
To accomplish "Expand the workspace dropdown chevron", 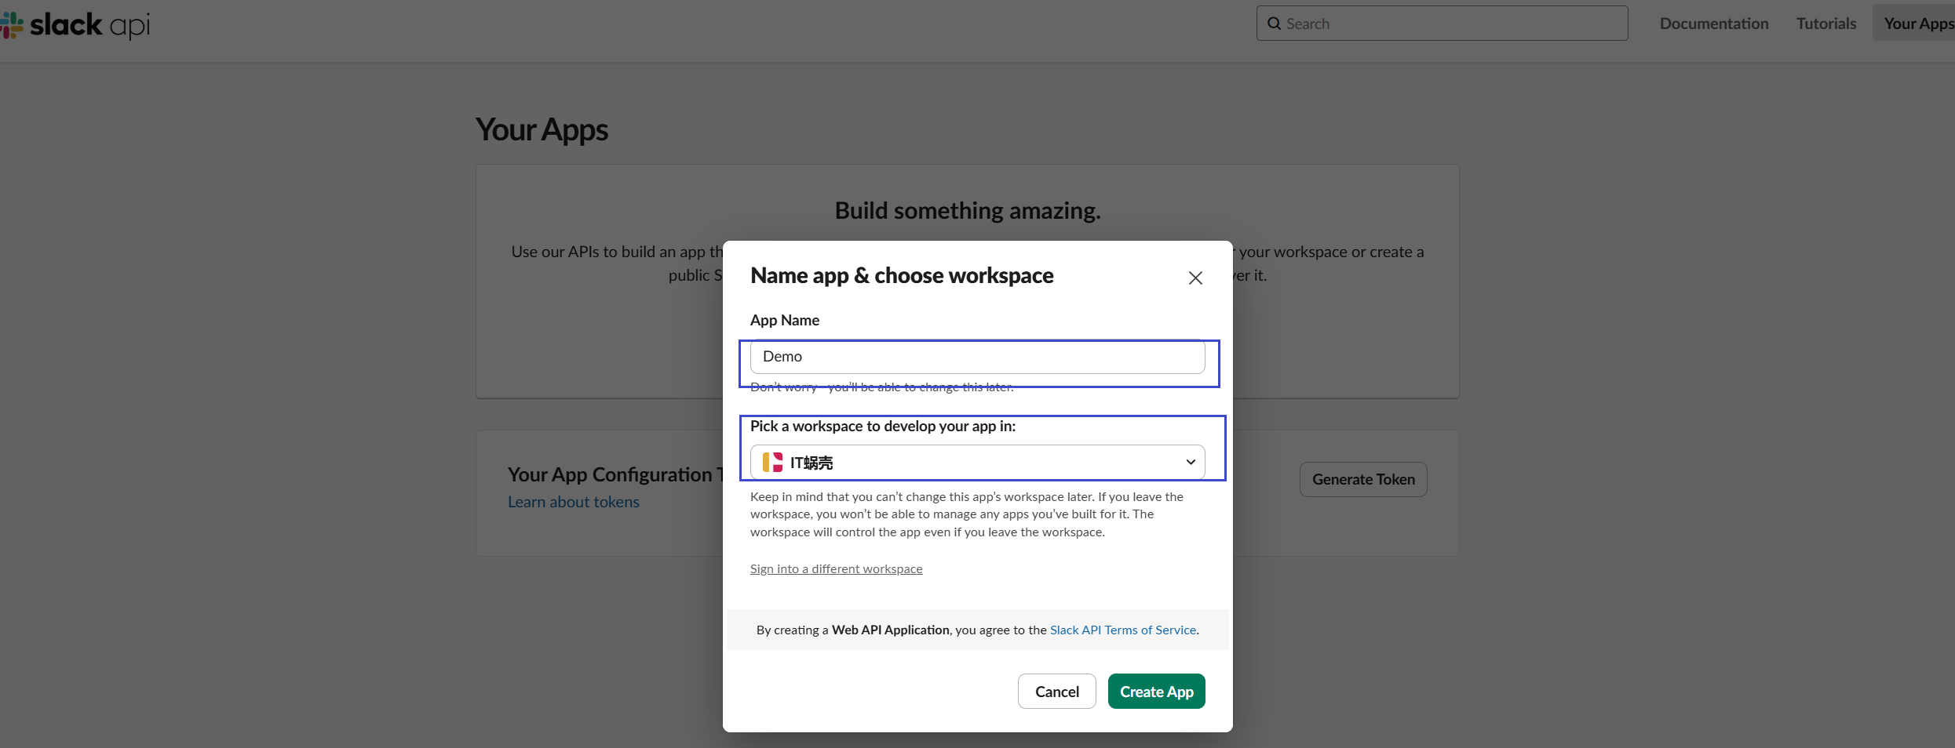I will [x=1191, y=463].
